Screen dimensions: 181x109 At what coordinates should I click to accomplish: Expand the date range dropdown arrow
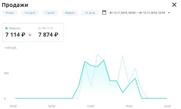(169, 13)
